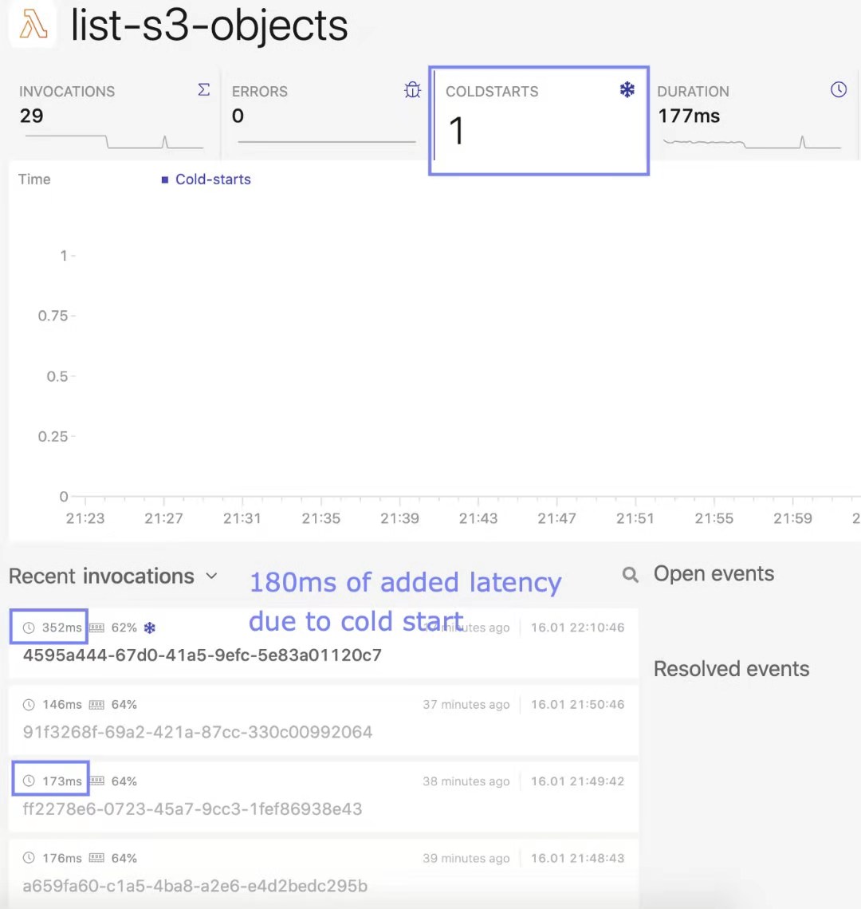Click the timestamp 16.01 21:50:46
The height and width of the screenshot is (909, 861).
pyautogui.click(x=577, y=704)
